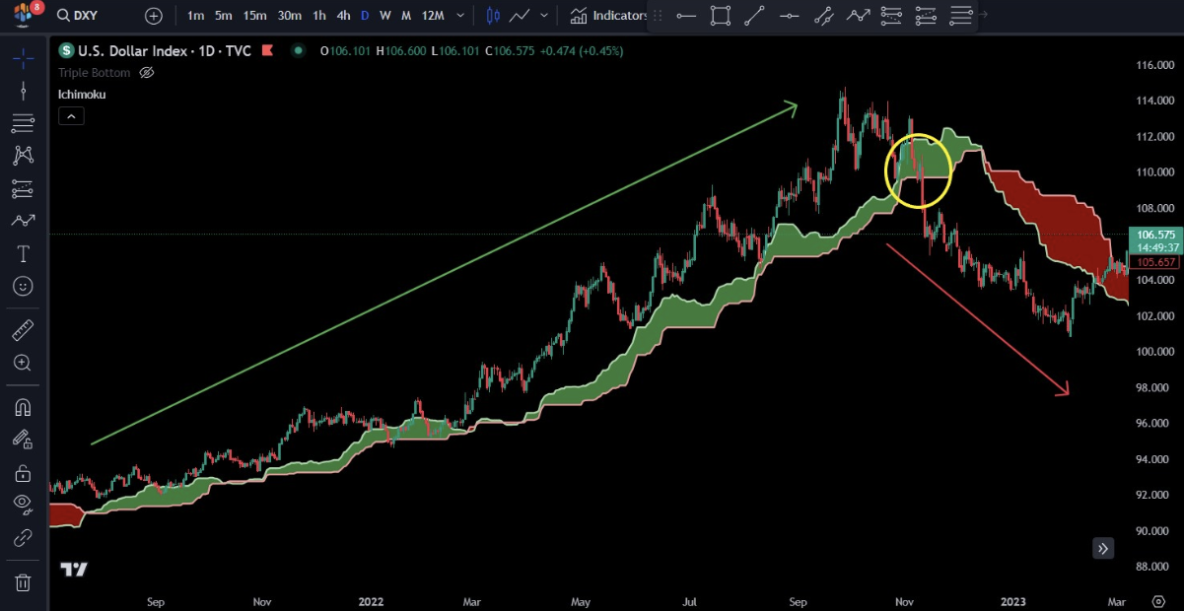Toggle Triple Bottom indicator visibility
Viewport: 1184px width, 611px height.
coord(147,73)
